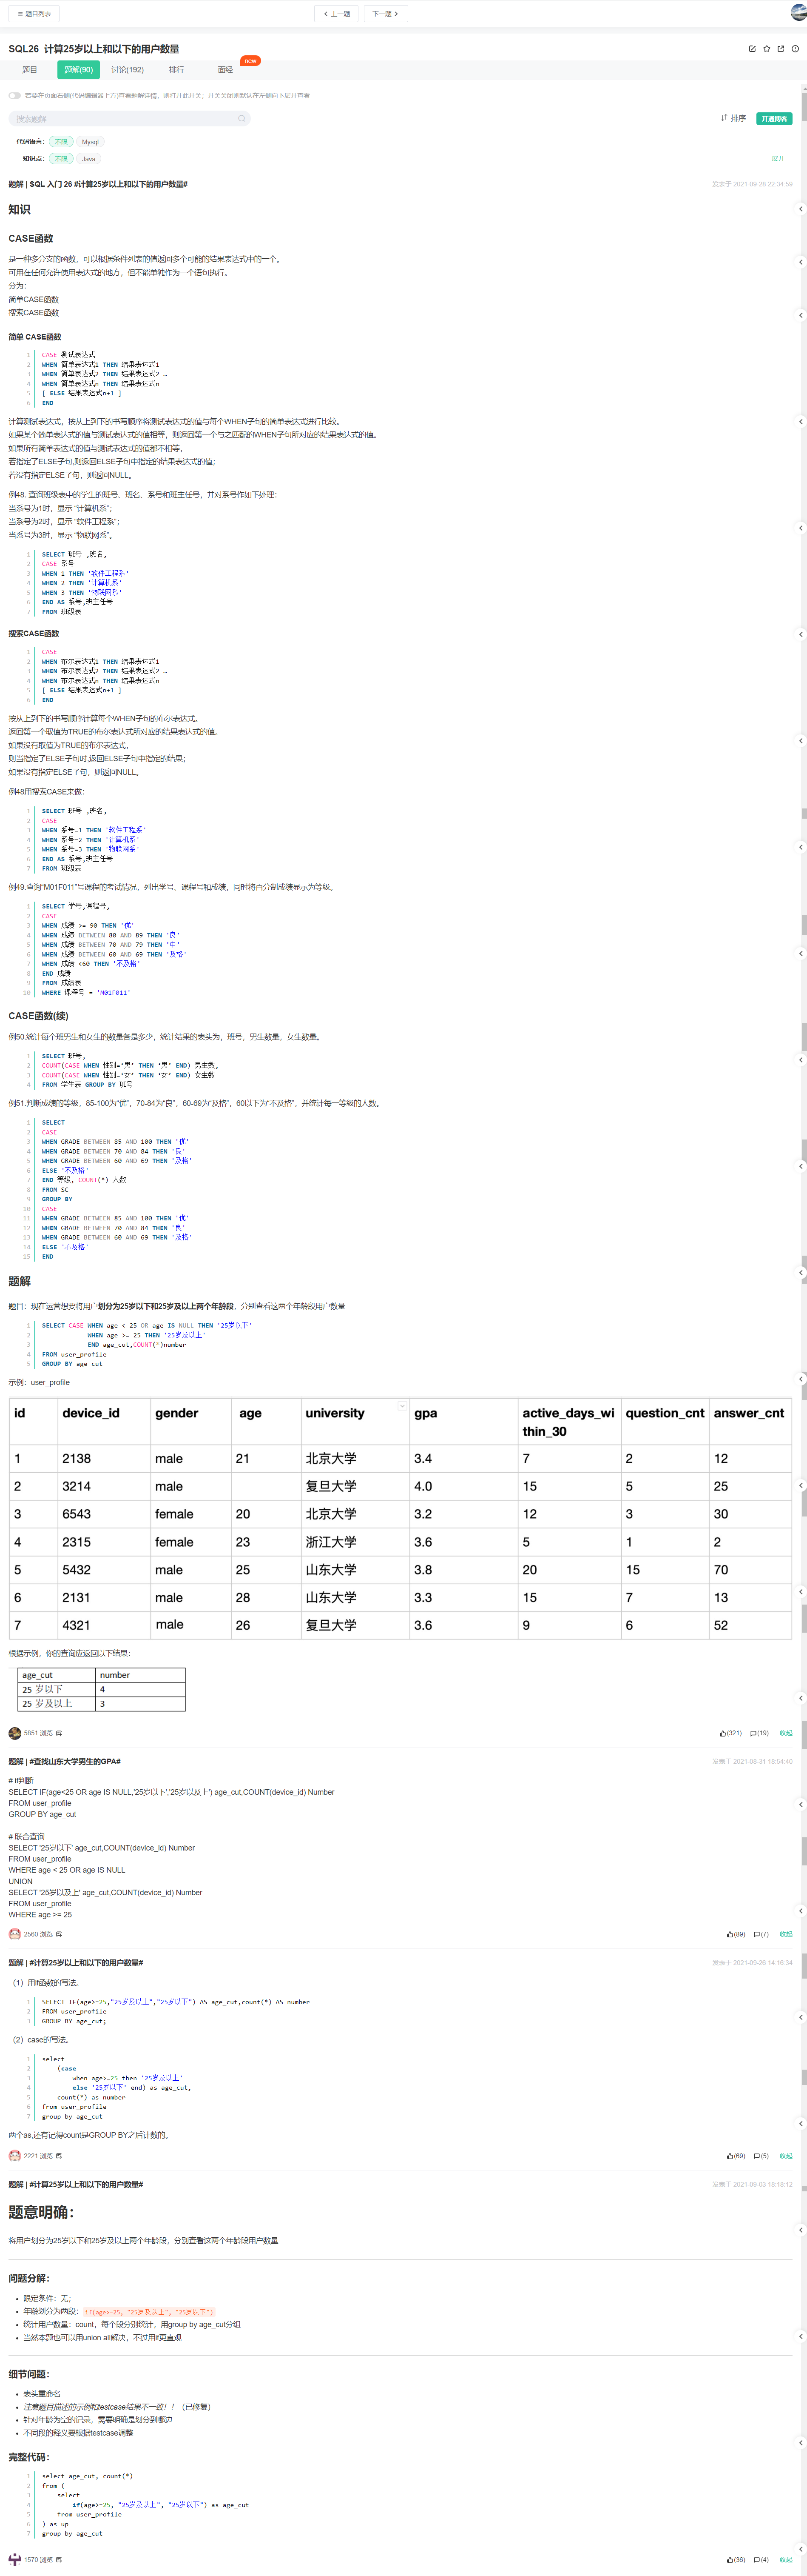
Task: Click the share icon next to 5851 浏览
Action: pyautogui.click(x=59, y=1733)
